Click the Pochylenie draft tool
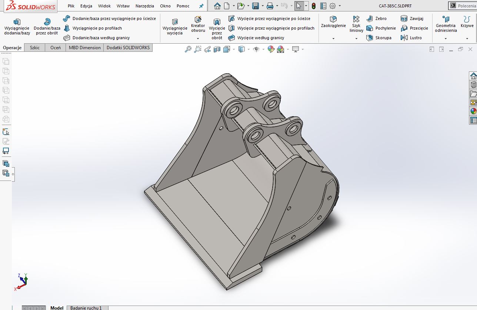 pos(381,28)
